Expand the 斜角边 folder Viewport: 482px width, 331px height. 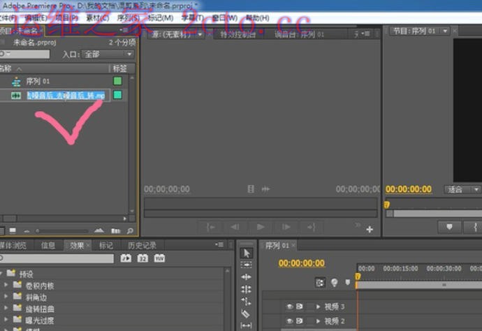tap(6, 297)
